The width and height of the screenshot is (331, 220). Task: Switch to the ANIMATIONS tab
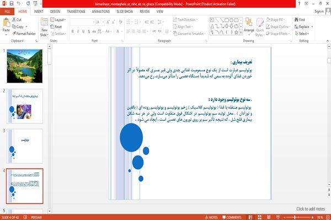[x=101, y=12]
